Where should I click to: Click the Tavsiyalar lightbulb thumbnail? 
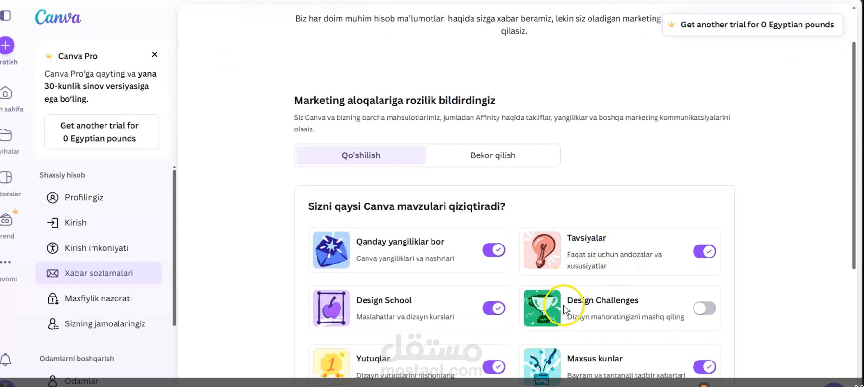(542, 250)
